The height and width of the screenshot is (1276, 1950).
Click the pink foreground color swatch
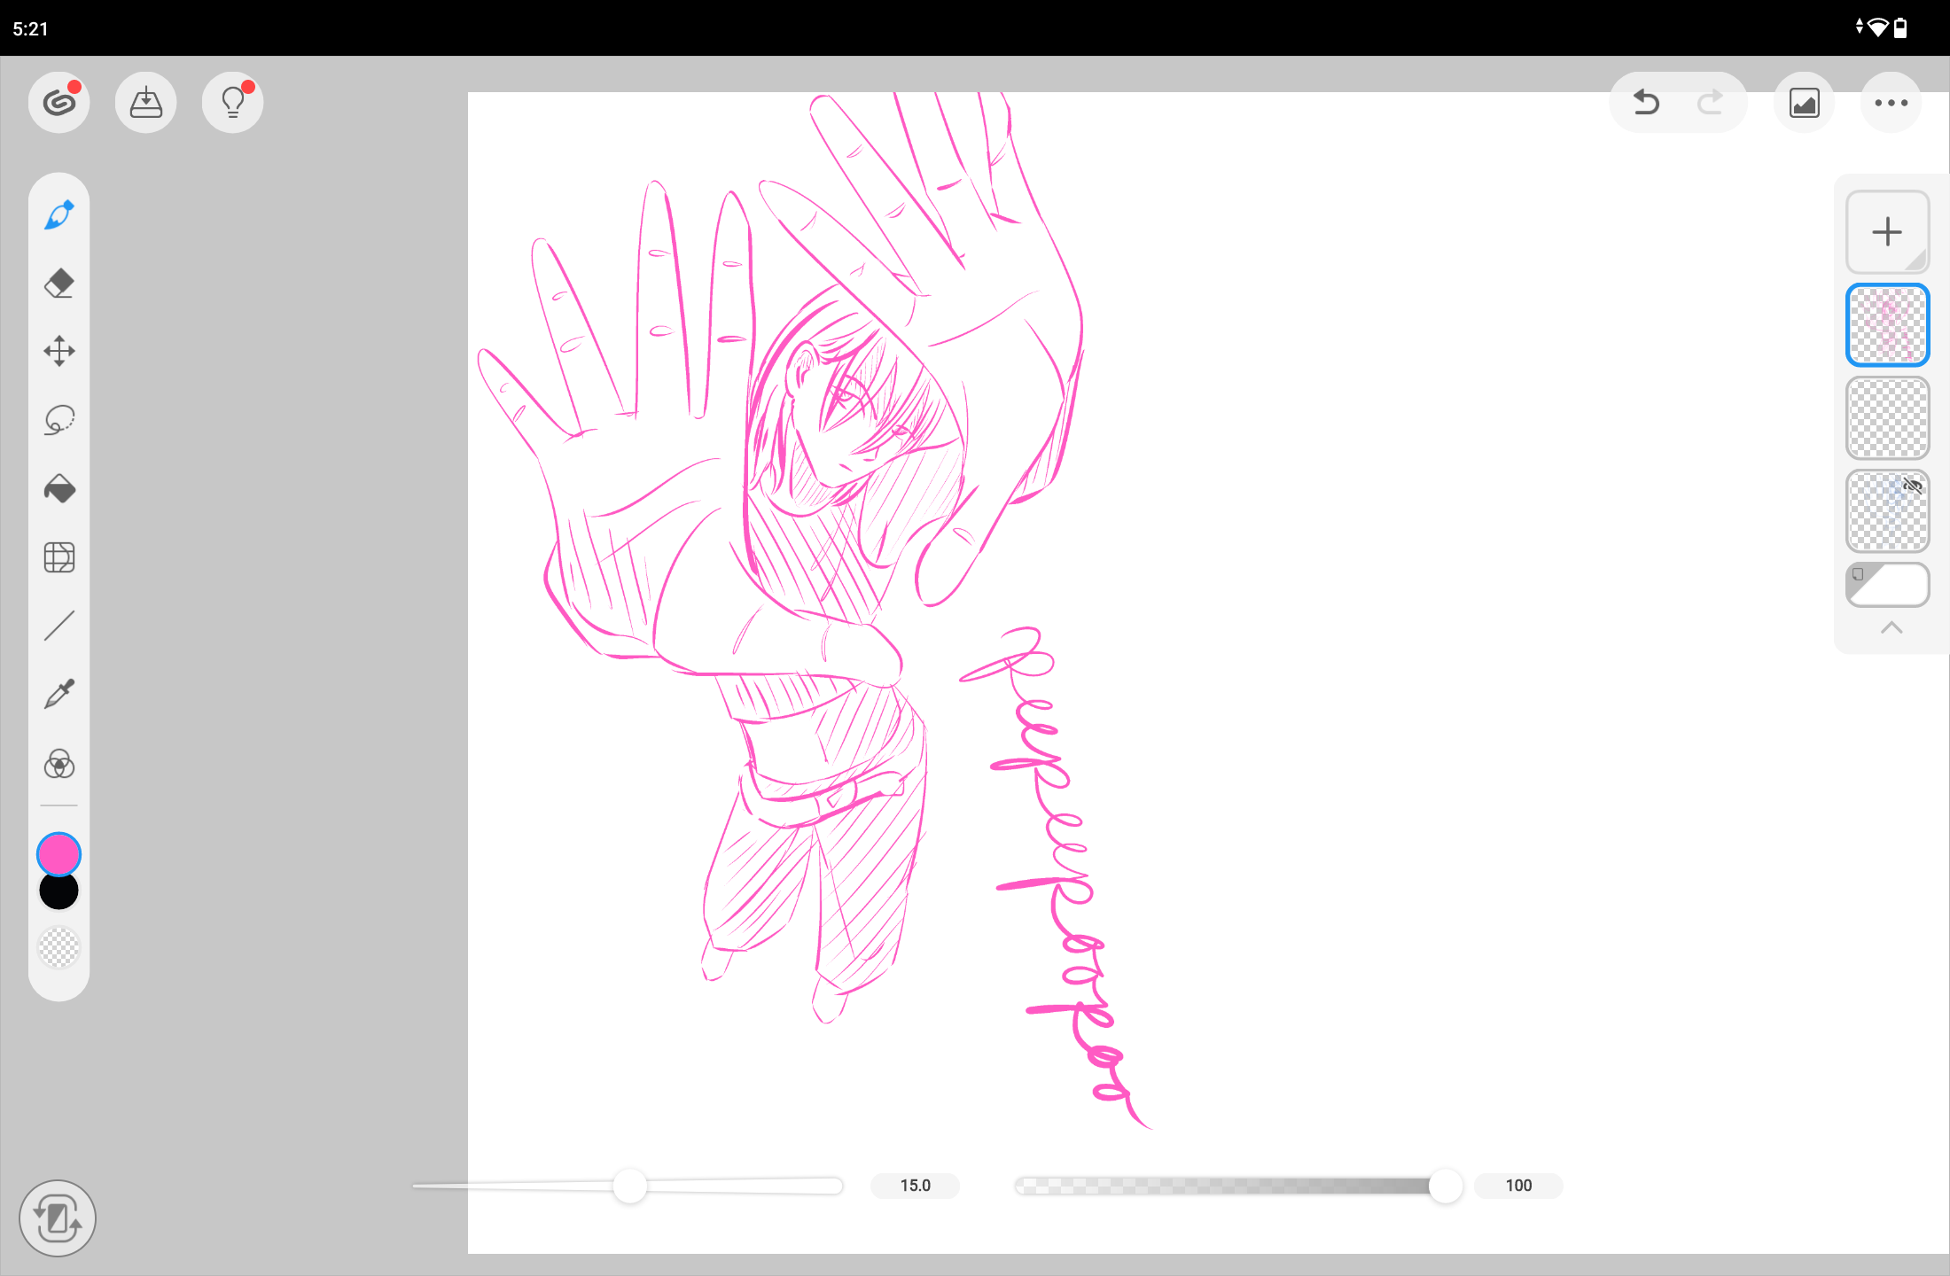pos(58,854)
